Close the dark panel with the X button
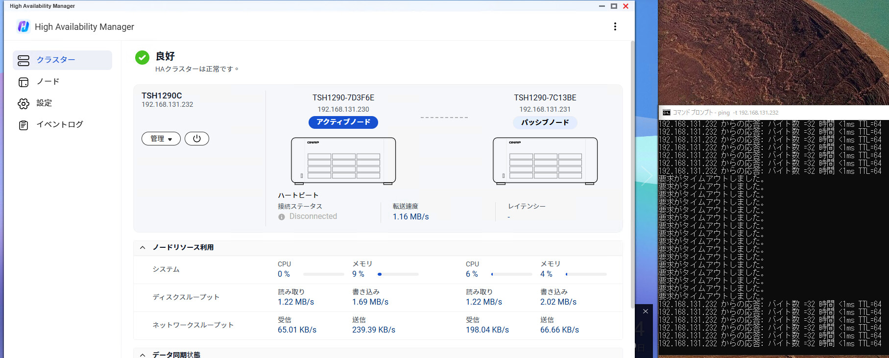Image resolution: width=889 pixels, height=358 pixels. click(x=646, y=311)
